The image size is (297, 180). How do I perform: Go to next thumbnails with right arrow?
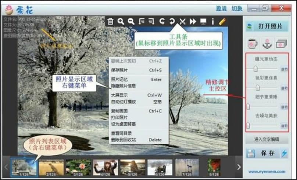point(239,167)
